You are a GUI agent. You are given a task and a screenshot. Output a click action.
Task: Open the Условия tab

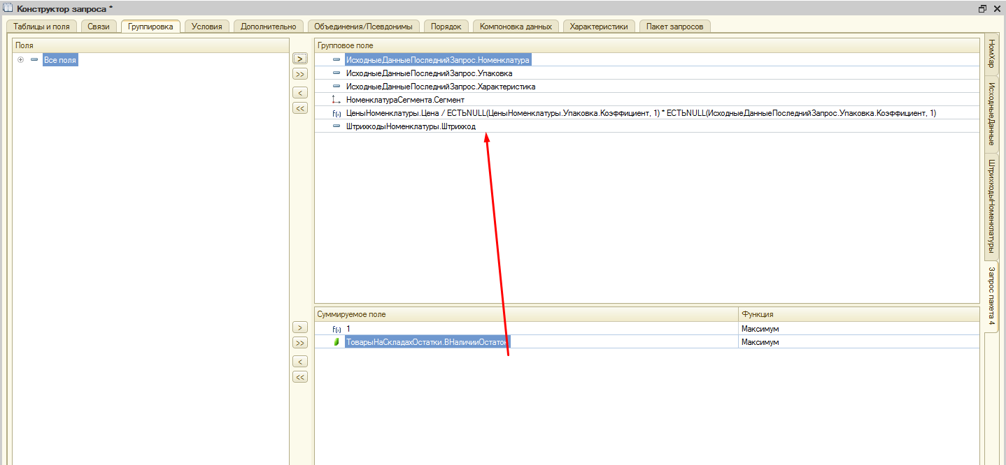[x=207, y=26]
